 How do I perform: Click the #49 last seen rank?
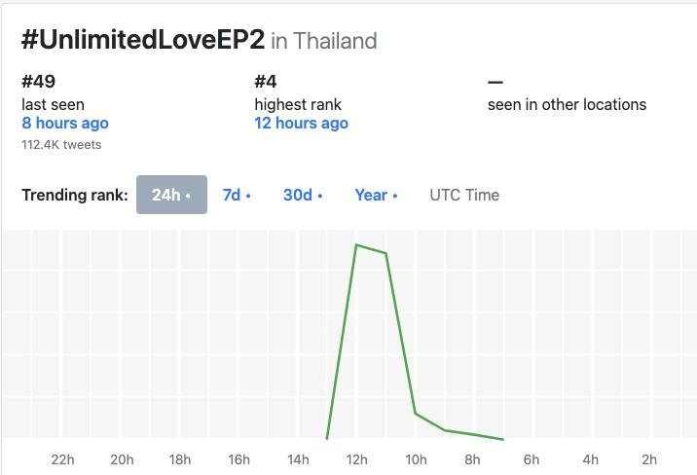[38, 82]
